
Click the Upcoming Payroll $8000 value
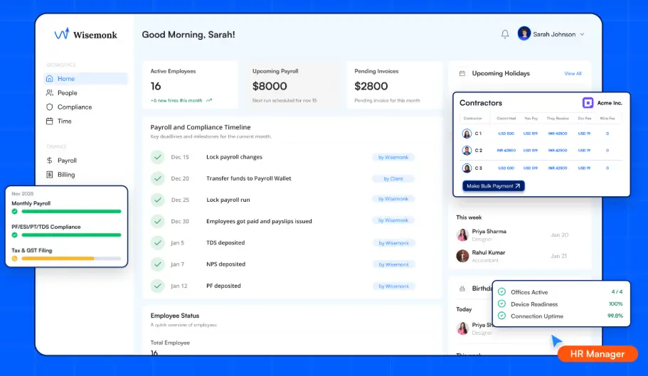(270, 86)
